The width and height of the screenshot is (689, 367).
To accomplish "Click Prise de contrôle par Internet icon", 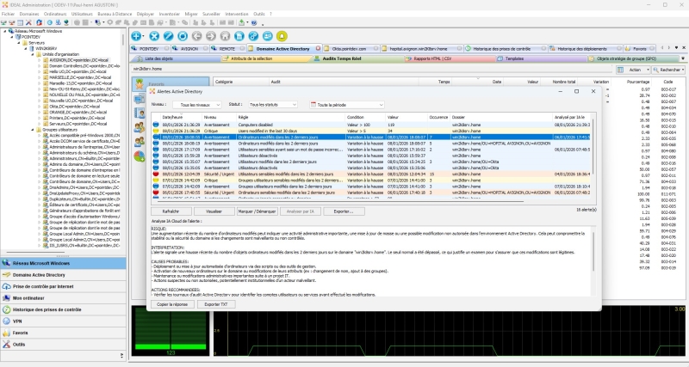I will point(8,285).
